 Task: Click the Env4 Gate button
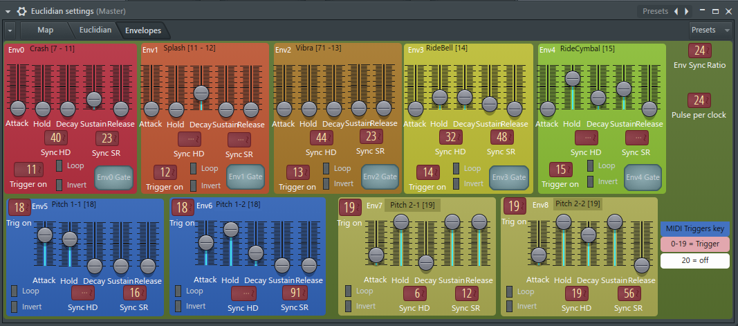[643, 177]
